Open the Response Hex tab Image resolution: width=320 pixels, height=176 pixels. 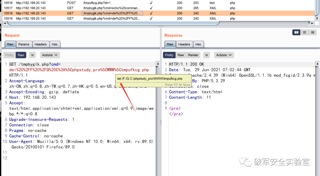(x=198, y=44)
